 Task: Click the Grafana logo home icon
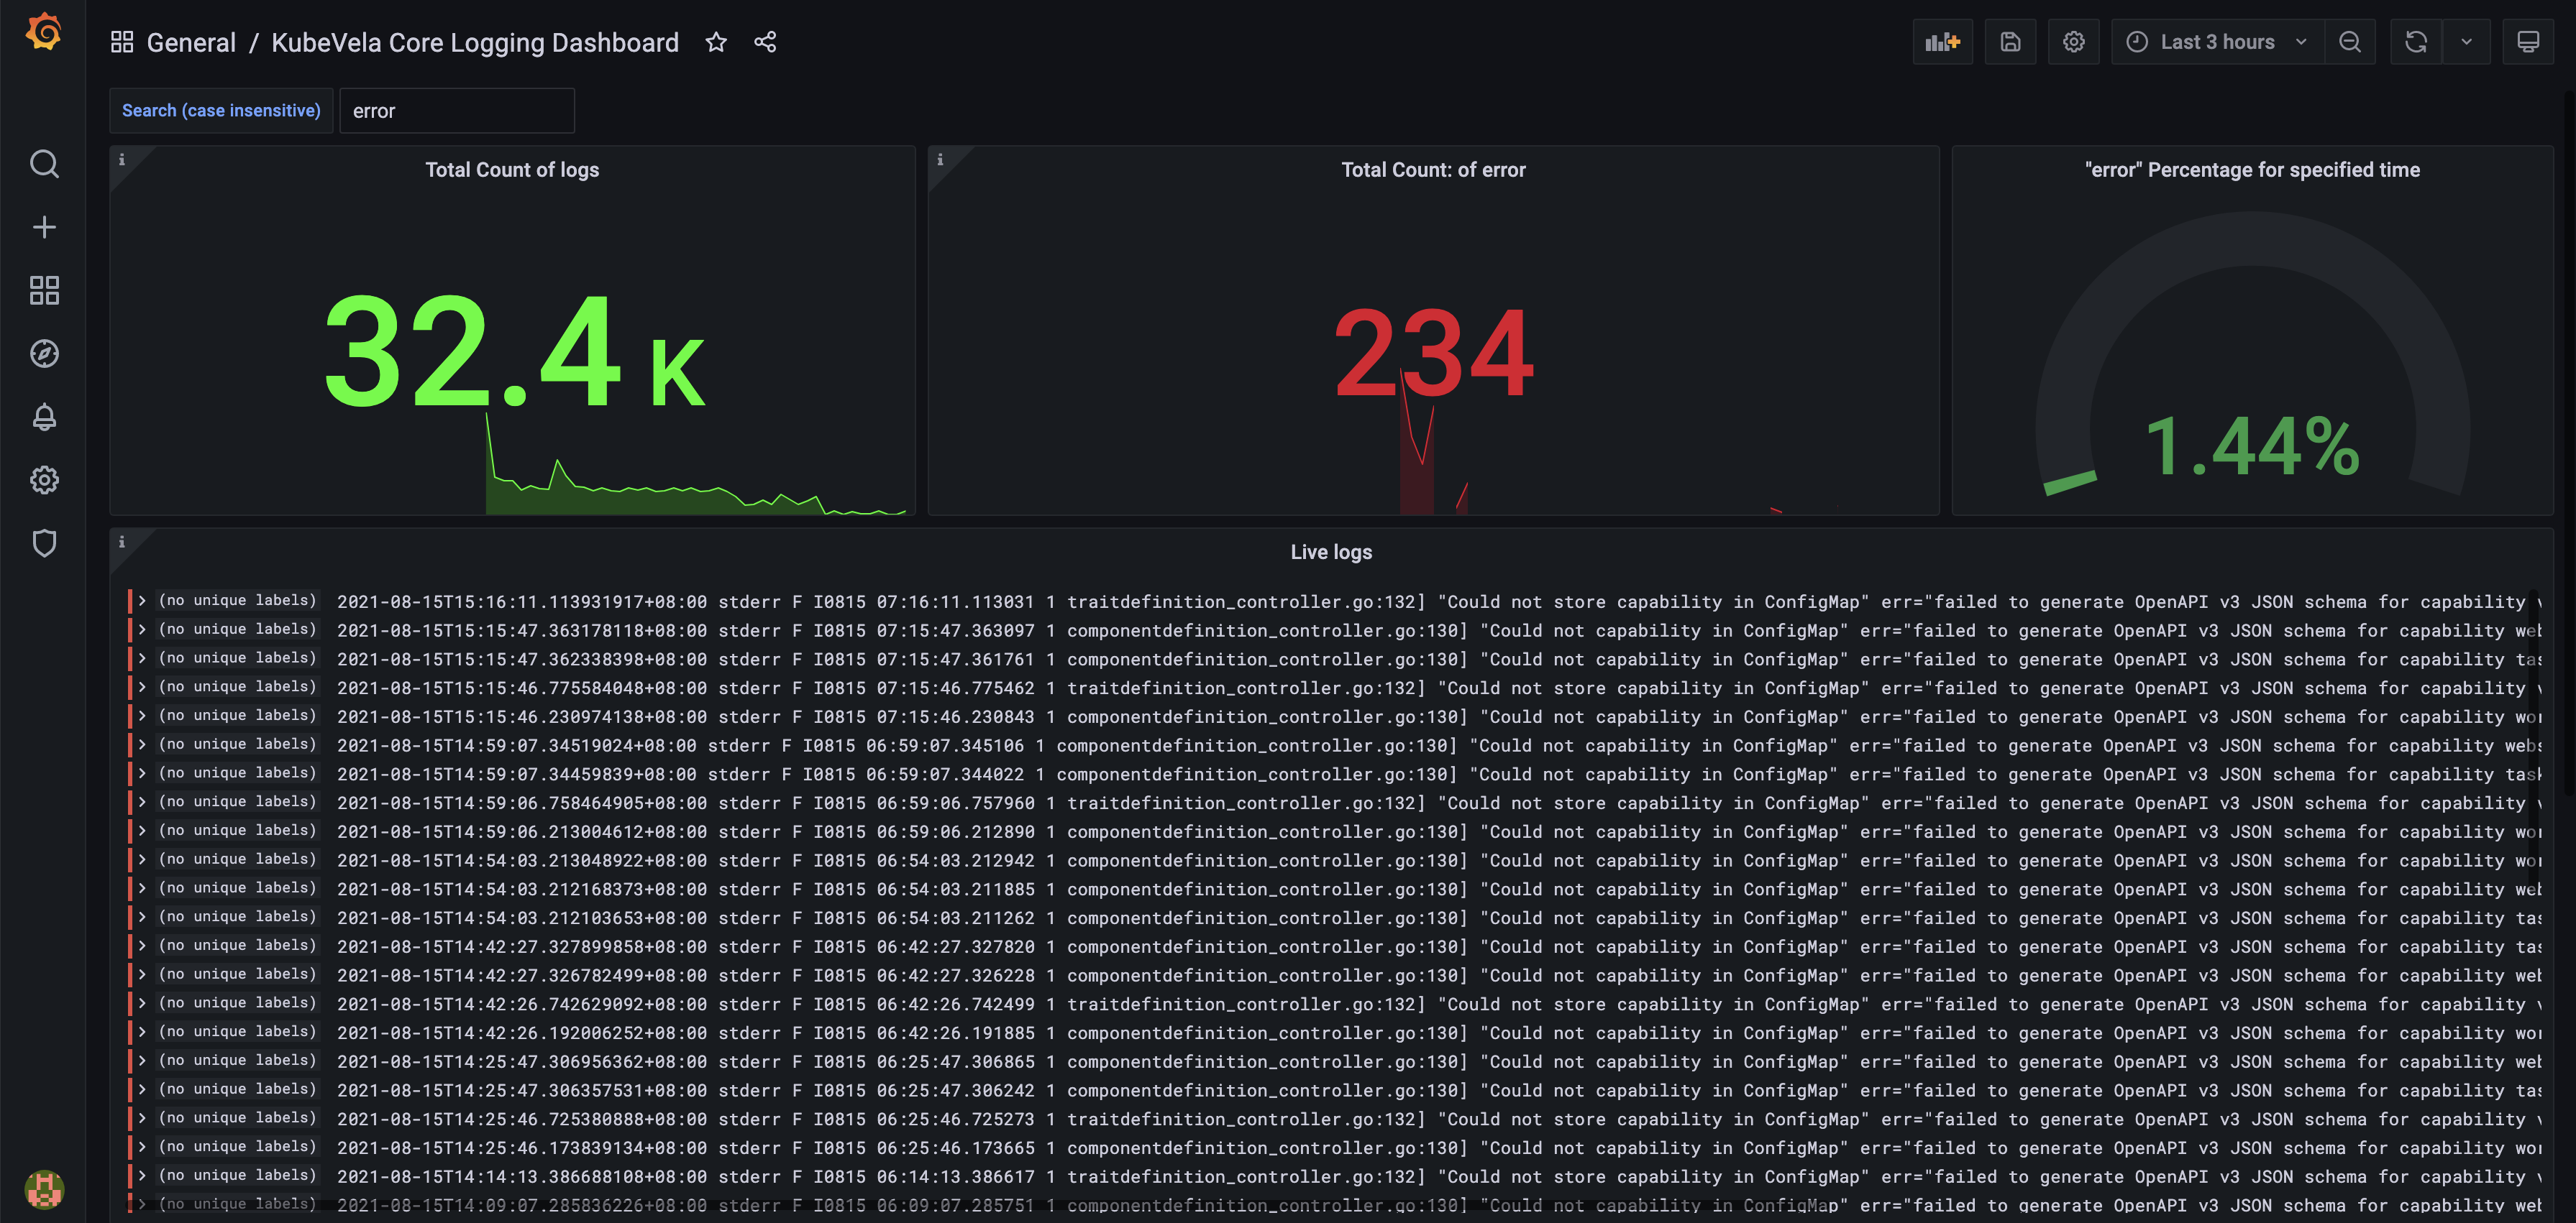click(x=44, y=33)
